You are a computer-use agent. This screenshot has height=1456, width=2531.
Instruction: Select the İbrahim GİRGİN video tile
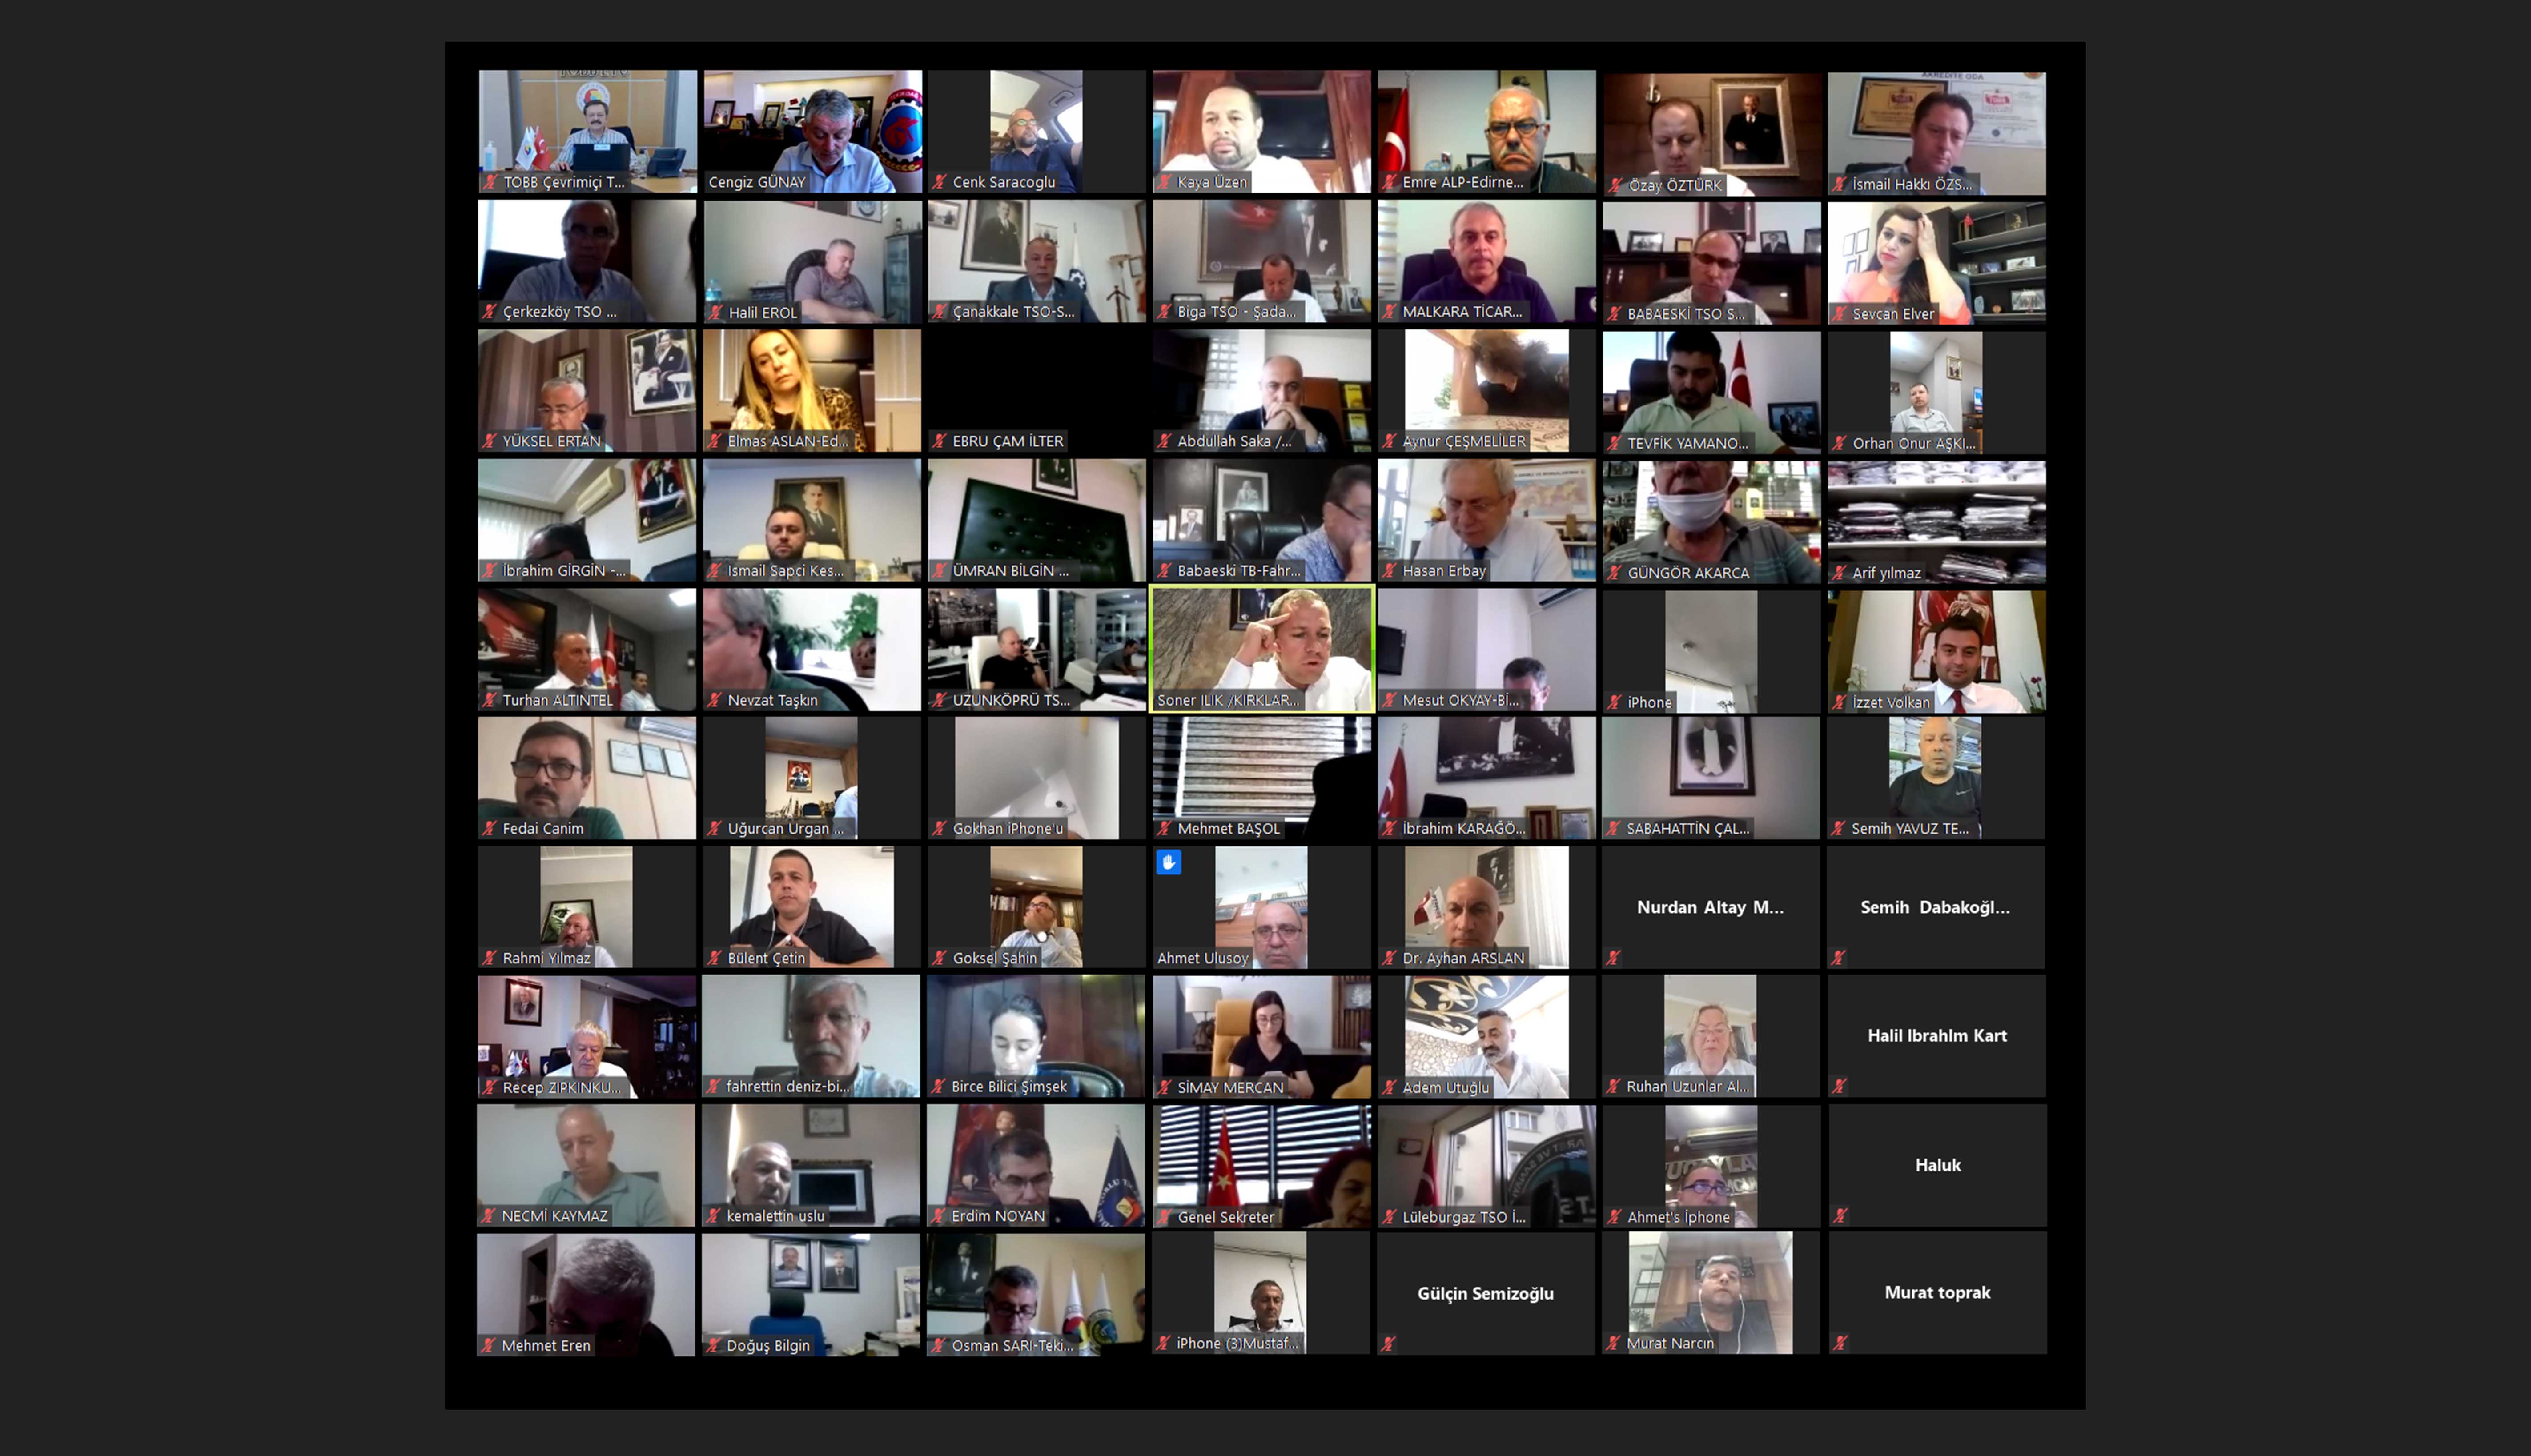587,520
